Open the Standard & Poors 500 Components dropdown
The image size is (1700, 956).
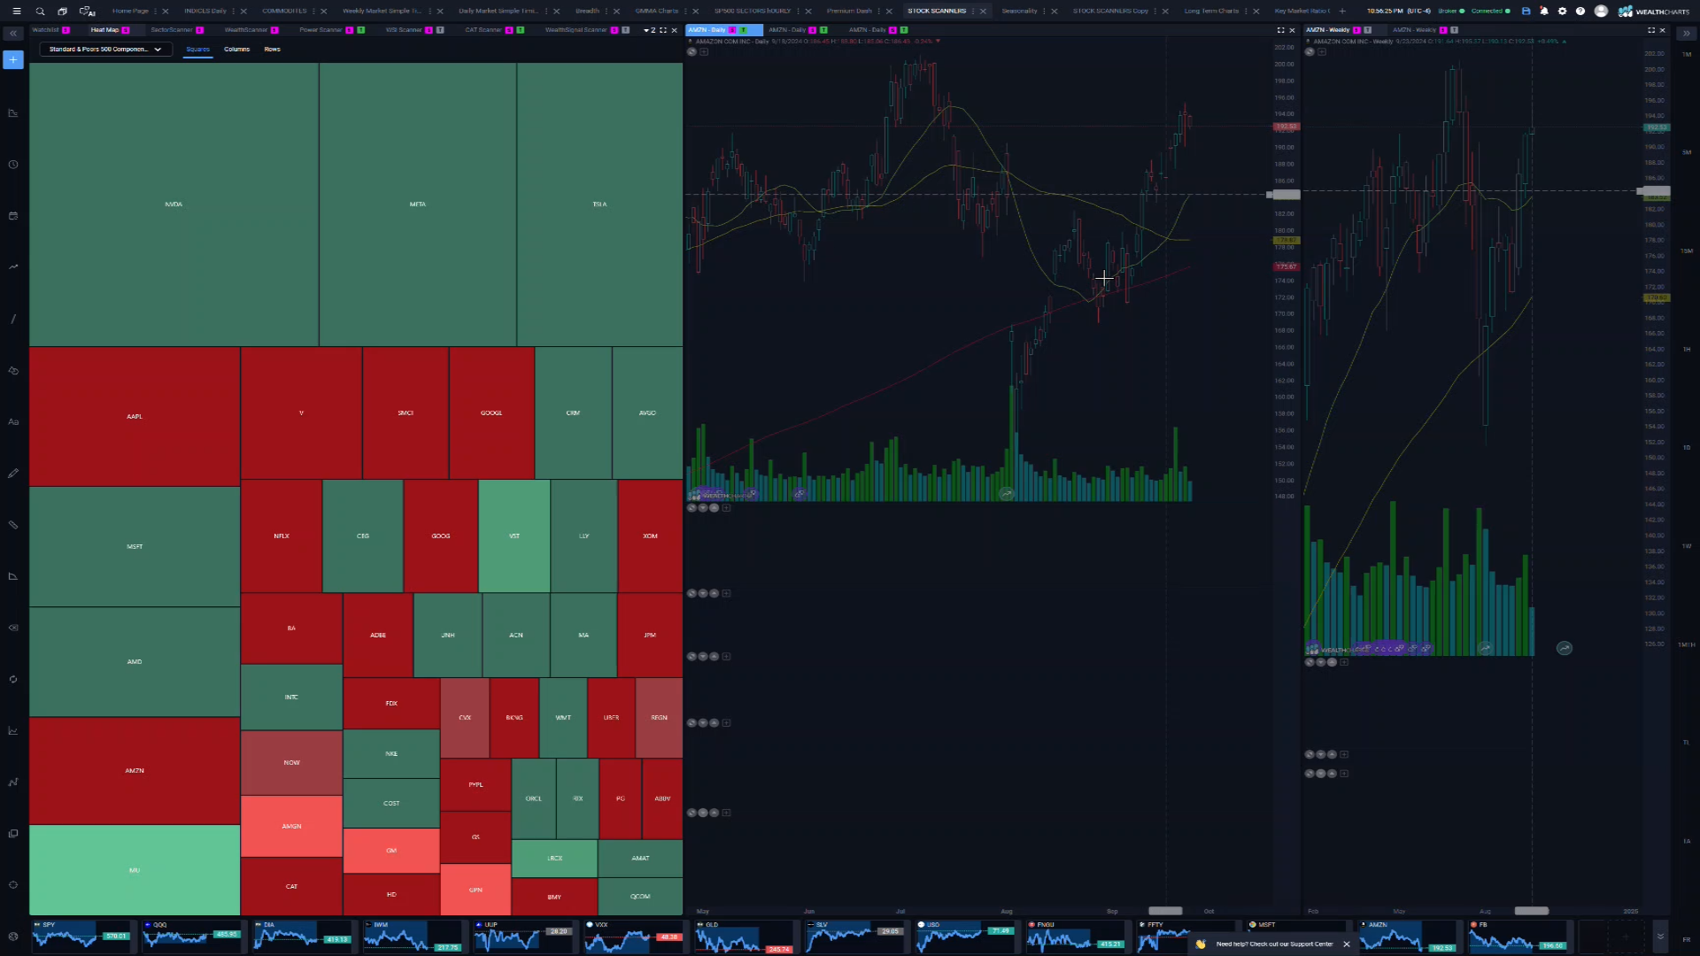[104, 50]
